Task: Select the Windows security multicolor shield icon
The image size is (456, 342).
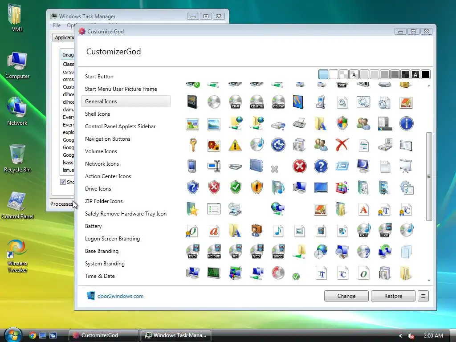Action: point(342,123)
